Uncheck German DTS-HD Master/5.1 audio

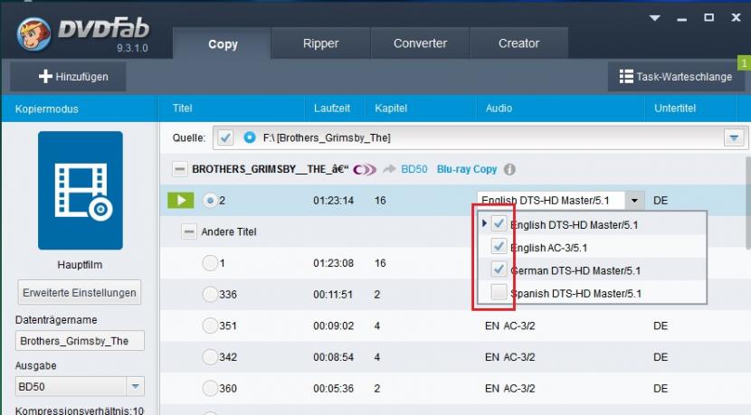coord(499,269)
